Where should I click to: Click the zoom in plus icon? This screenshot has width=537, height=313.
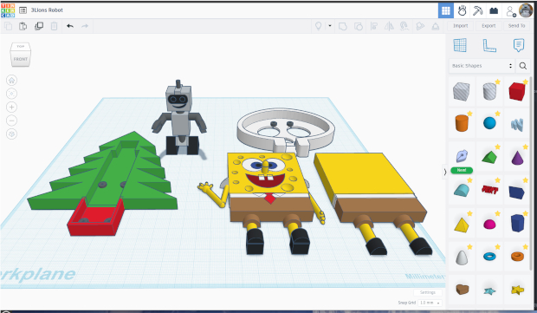click(11, 107)
